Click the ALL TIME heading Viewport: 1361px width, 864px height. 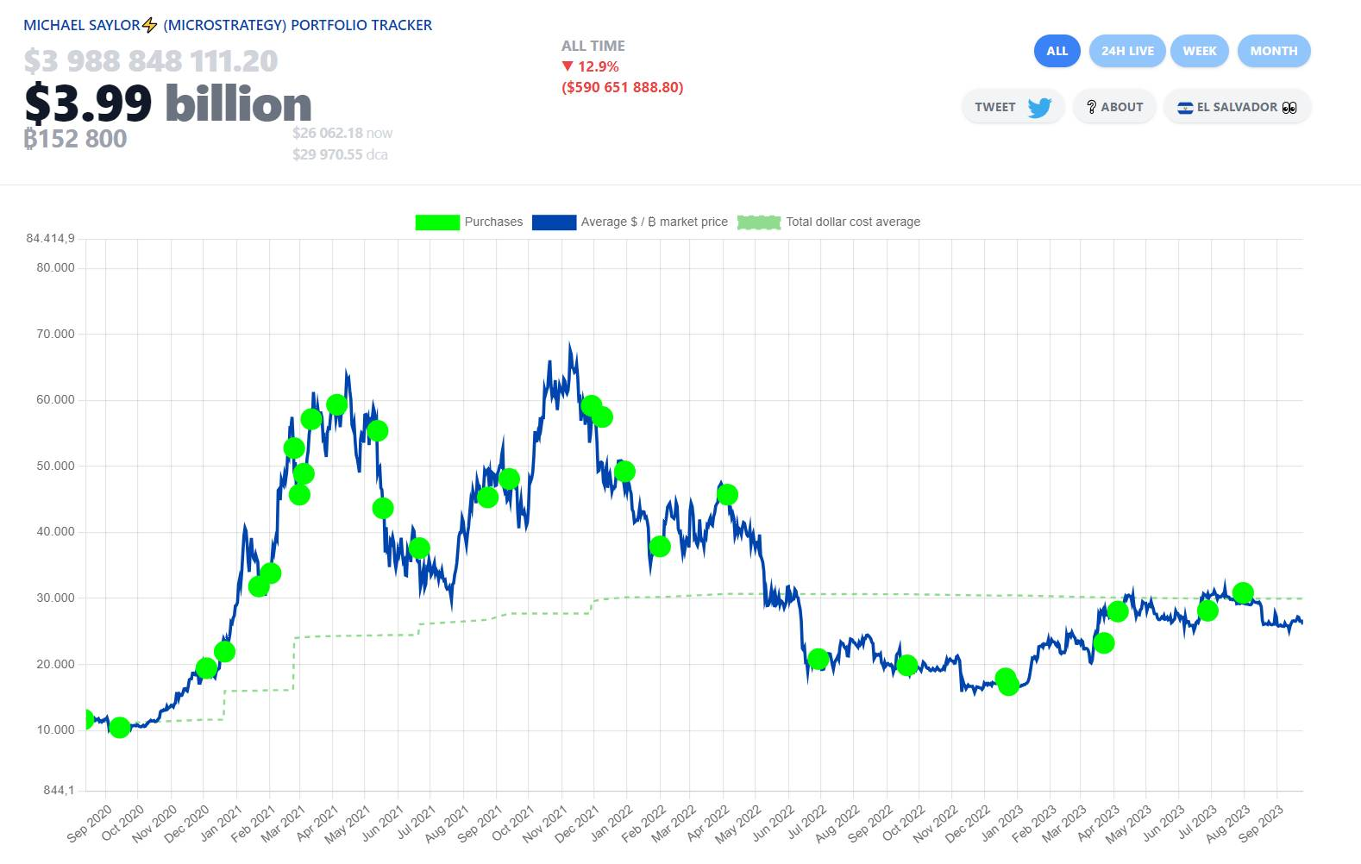click(593, 46)
